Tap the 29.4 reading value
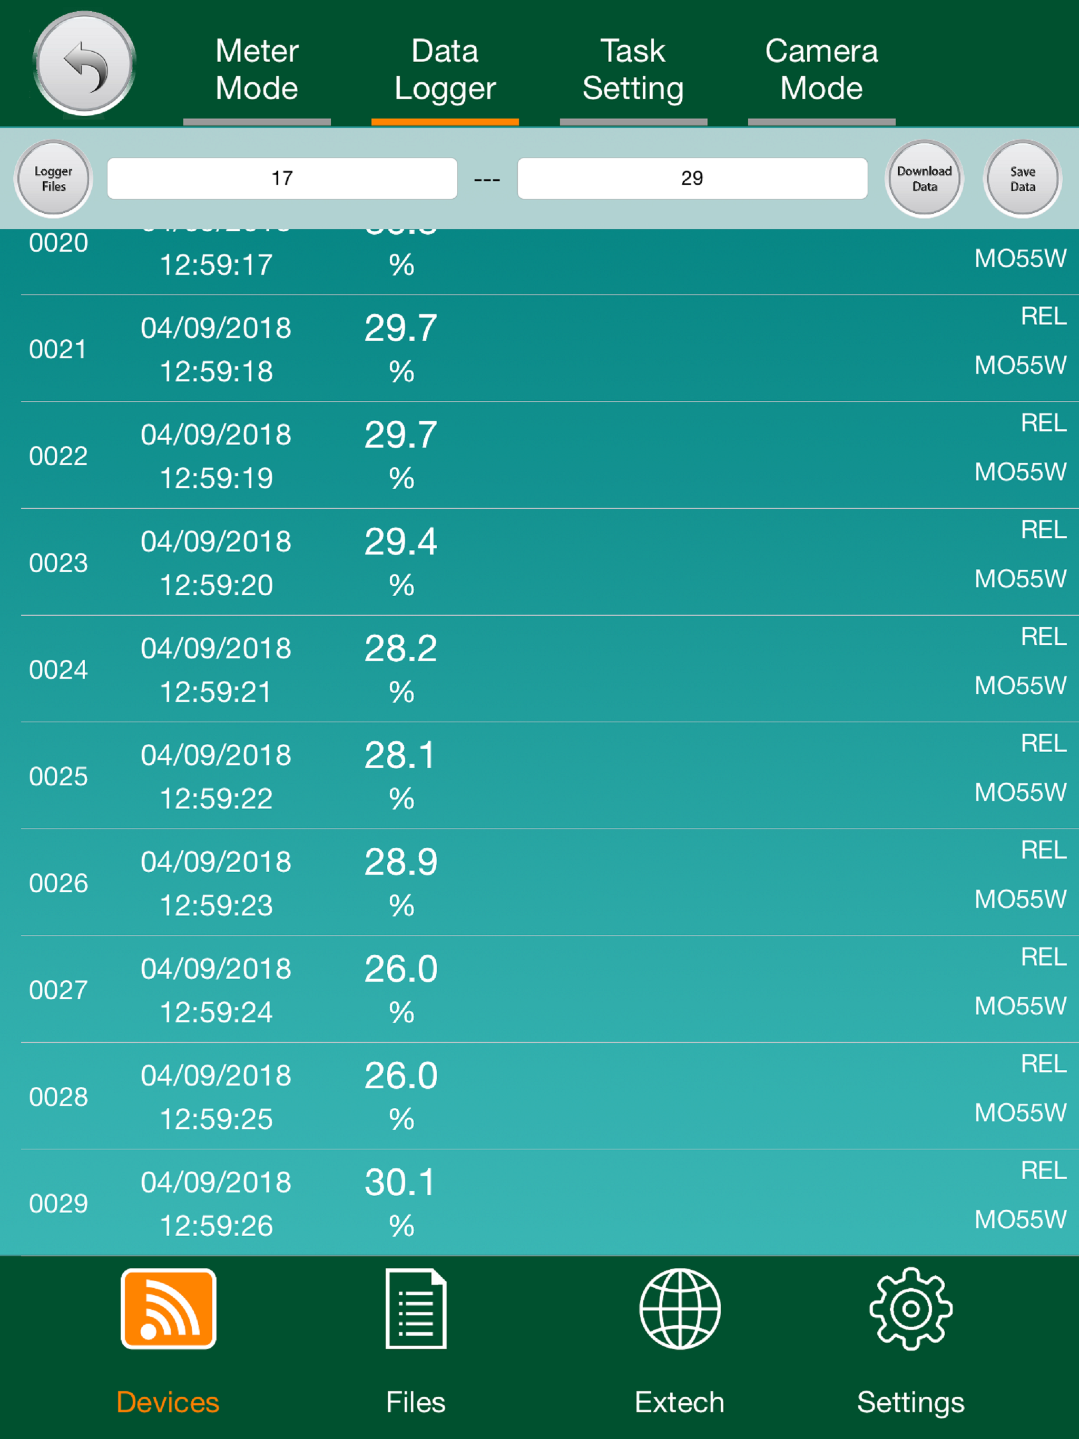 click(x=401, y=541)
